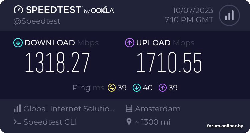Click the ~ 1300 mi distance text
The width and height of the screenshot is (250, 133).
(153, 122)
